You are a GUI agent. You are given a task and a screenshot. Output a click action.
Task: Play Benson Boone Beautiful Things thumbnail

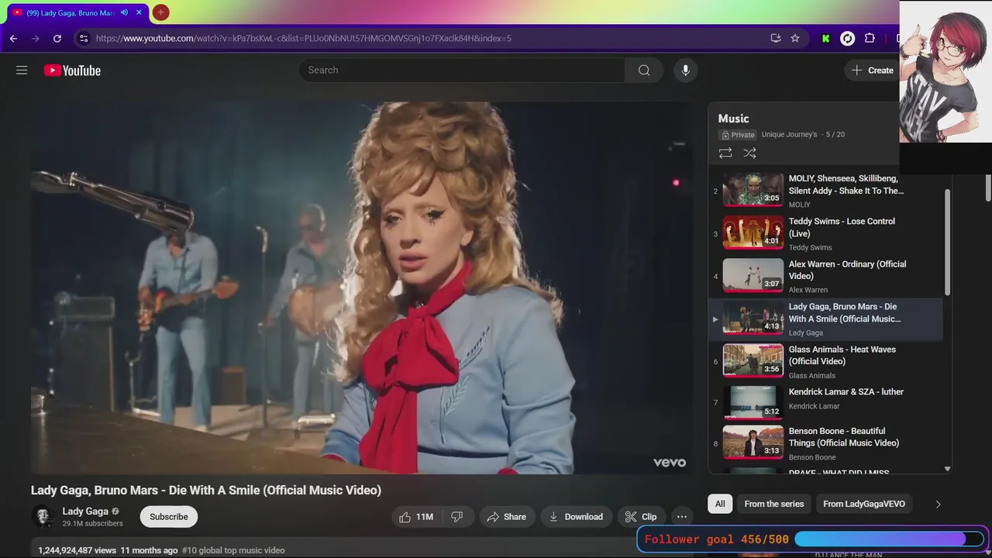753,442
